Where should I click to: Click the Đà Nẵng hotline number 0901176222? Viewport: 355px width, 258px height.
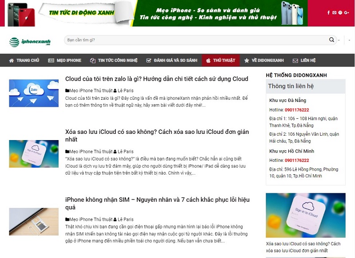point(297,110)
